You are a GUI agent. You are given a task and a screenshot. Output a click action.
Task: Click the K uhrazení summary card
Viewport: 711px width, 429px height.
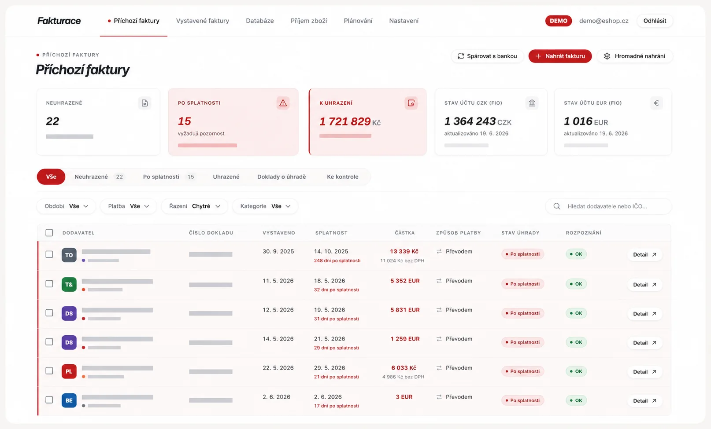[x=367, y=122]
